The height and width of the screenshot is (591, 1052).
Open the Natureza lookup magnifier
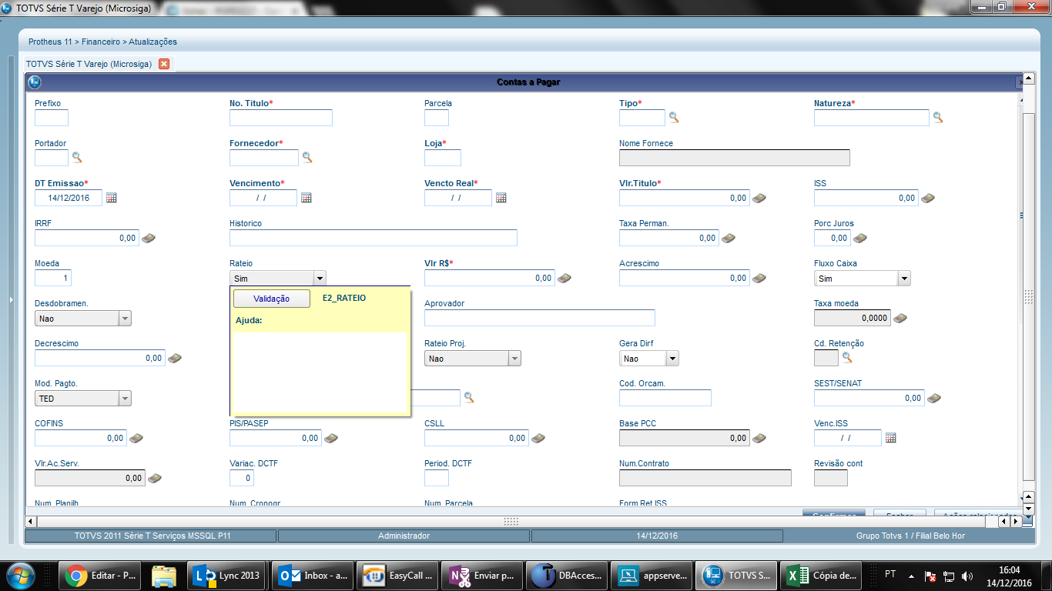(938, 117)
